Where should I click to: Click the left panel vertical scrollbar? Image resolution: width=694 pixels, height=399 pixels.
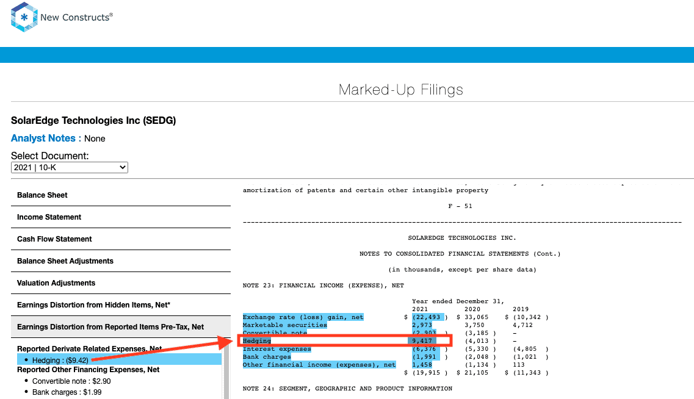pyautogui.click(x=226, y=371)
